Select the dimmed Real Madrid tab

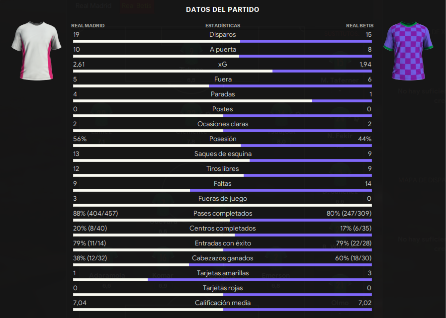93,5
